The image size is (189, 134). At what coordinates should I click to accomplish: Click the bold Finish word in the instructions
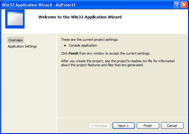tap(74, 53)
